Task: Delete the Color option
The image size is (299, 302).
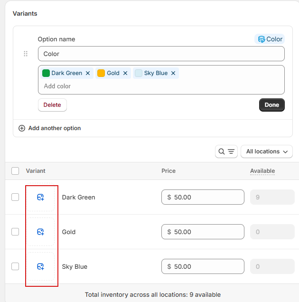Action: pos(52,105)
